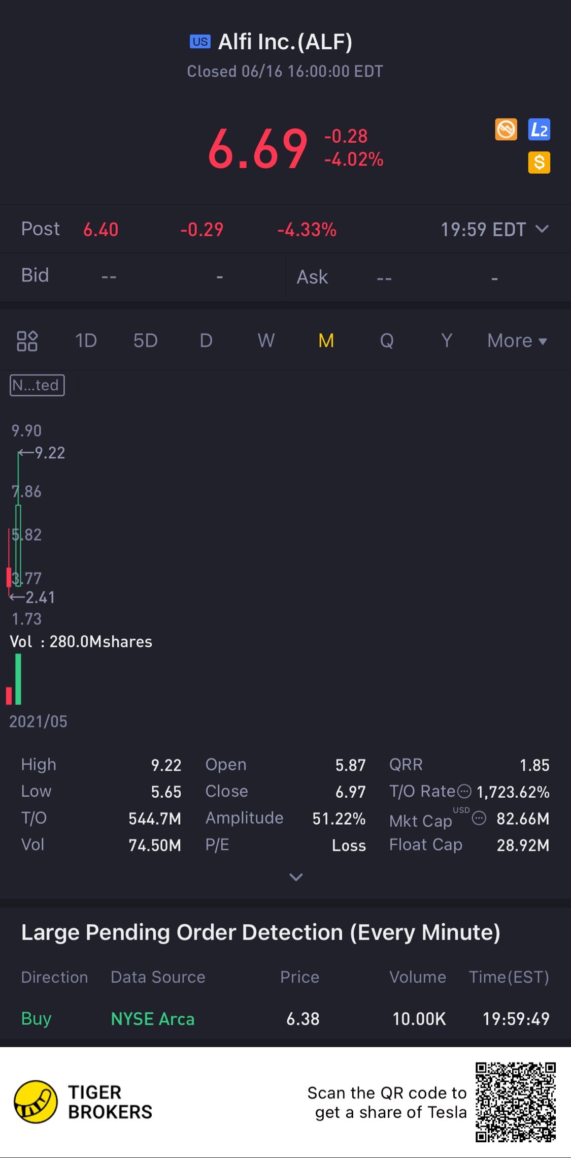This screenshot has height=1158, width=571.
Task: Tap the NYSE Arca buy order row
Action: [x=285, y=1019]
